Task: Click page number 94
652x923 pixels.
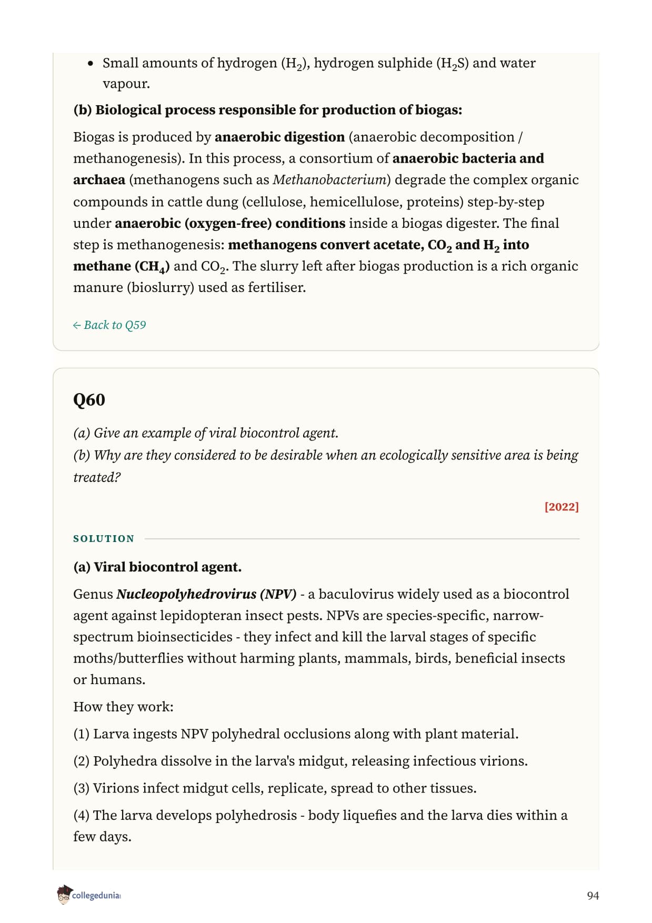Action: [x=593, y=896]
